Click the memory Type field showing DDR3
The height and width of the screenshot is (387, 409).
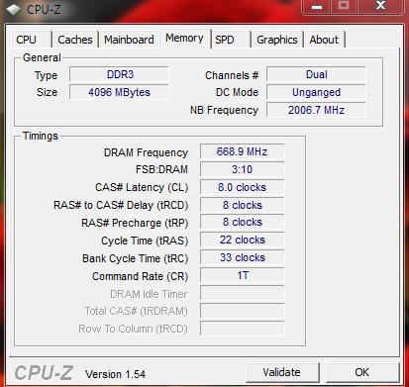coord(119,74)
